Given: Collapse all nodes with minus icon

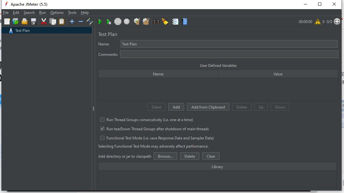Looking at the screenshot, I should point(81,21).
